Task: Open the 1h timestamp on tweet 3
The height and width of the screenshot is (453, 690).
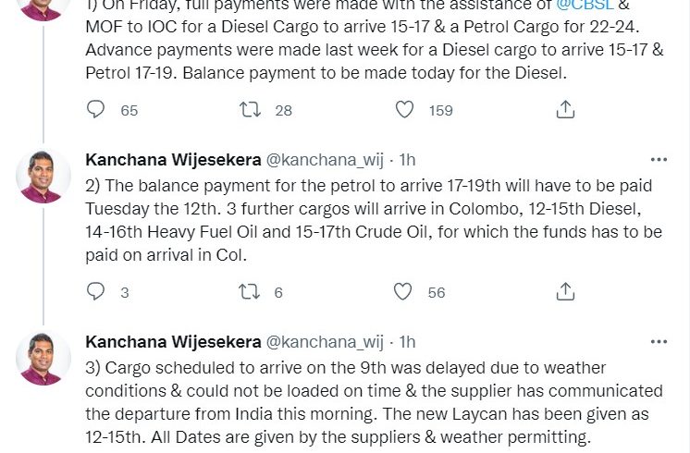Action: [x=407, y=342]
